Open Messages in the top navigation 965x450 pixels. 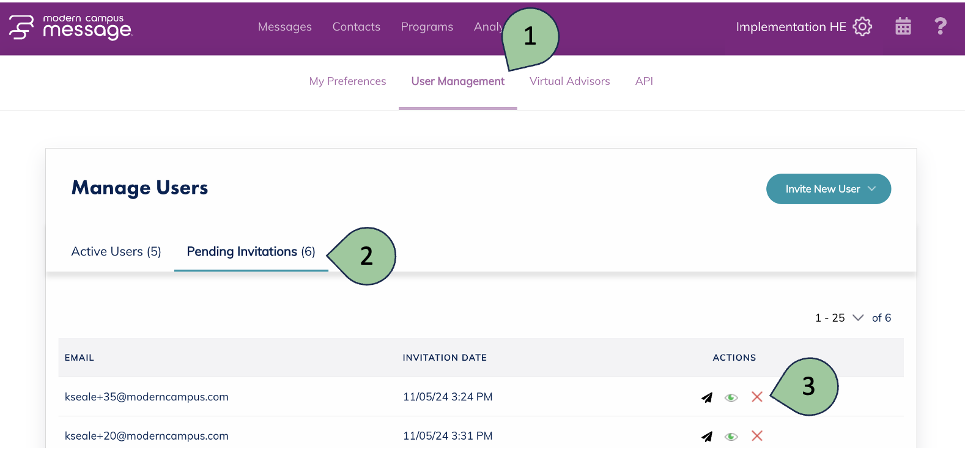(284, 27)
